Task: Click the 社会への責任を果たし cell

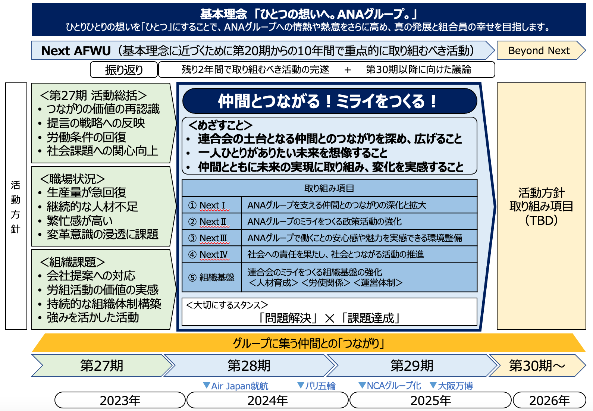Action: click(x=360, y=254)
